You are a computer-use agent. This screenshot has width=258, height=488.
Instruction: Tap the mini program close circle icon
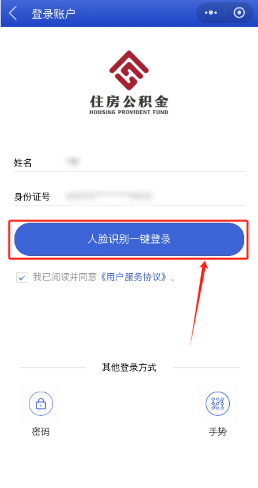[239, 13]
